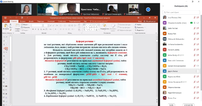Show next video thumbnails with blue arrow

pos(148,9)
